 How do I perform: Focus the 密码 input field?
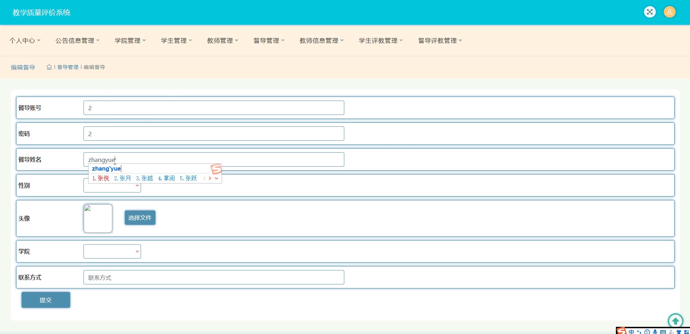click(x=214, y=134)
